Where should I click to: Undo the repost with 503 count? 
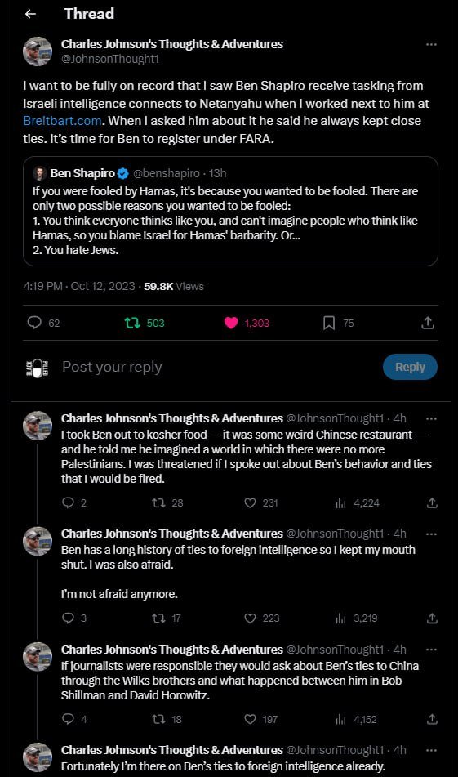coord(132,323)
